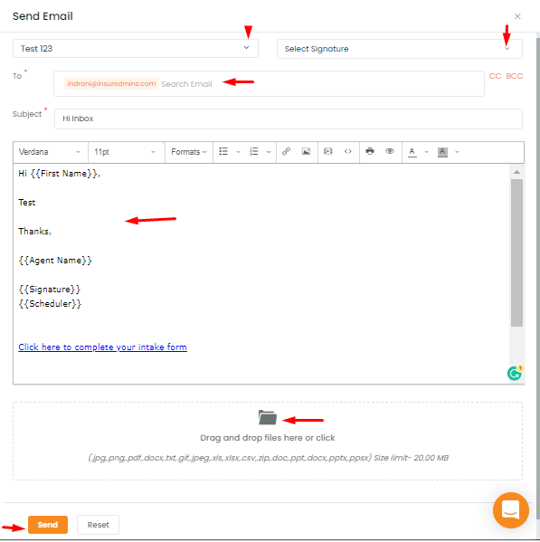Open the orange chat widget icon
This screenshot has width=540, height=542.
pos(511,510)
